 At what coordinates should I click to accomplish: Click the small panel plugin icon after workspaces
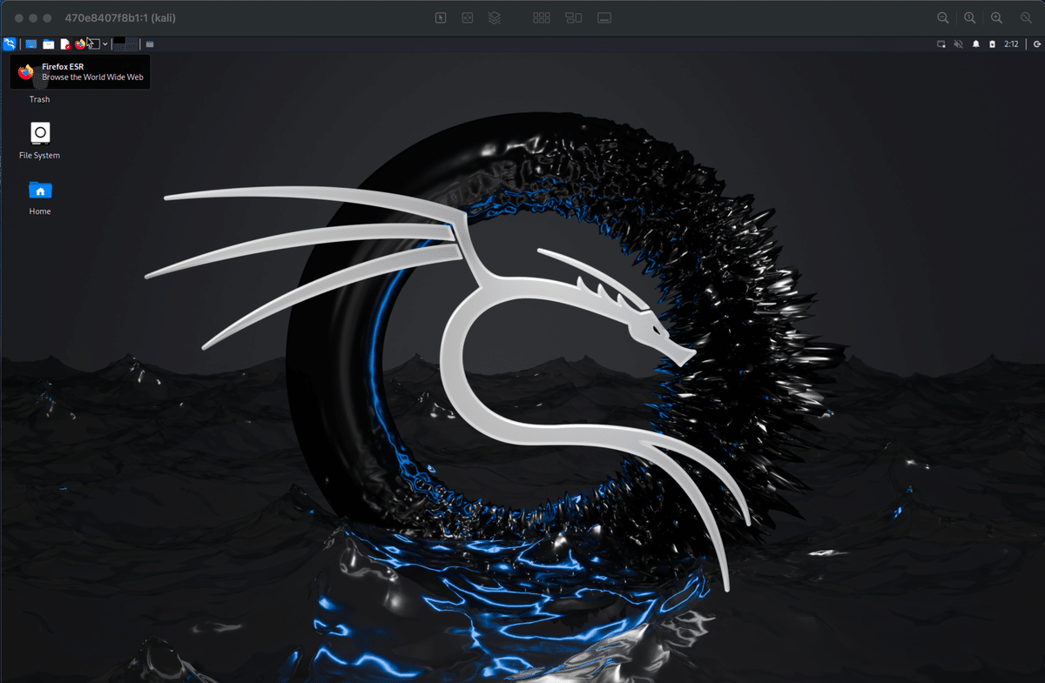point(150,44)
